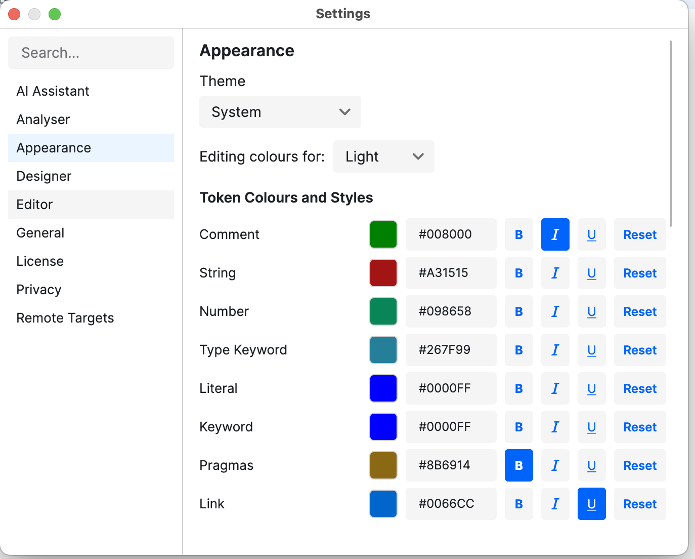Screen dimensions: 695x559
Task: Reset the Keyword token colour
Action: 640,427
